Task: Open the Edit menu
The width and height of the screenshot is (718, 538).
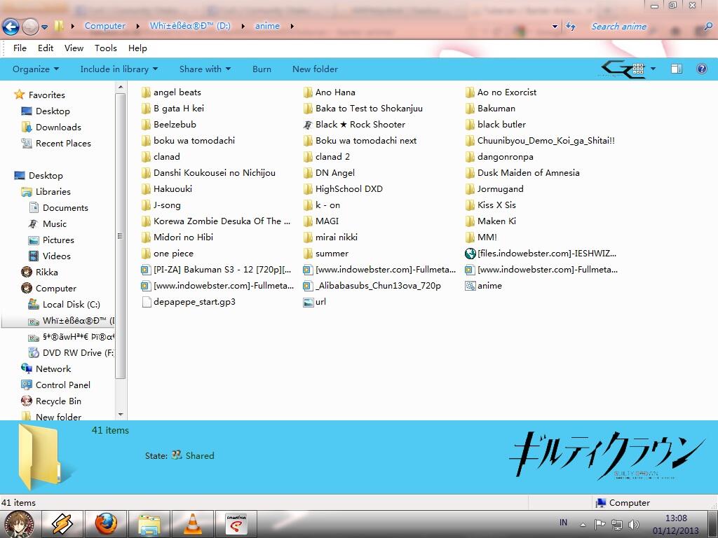Action: [x=46, y=48]
